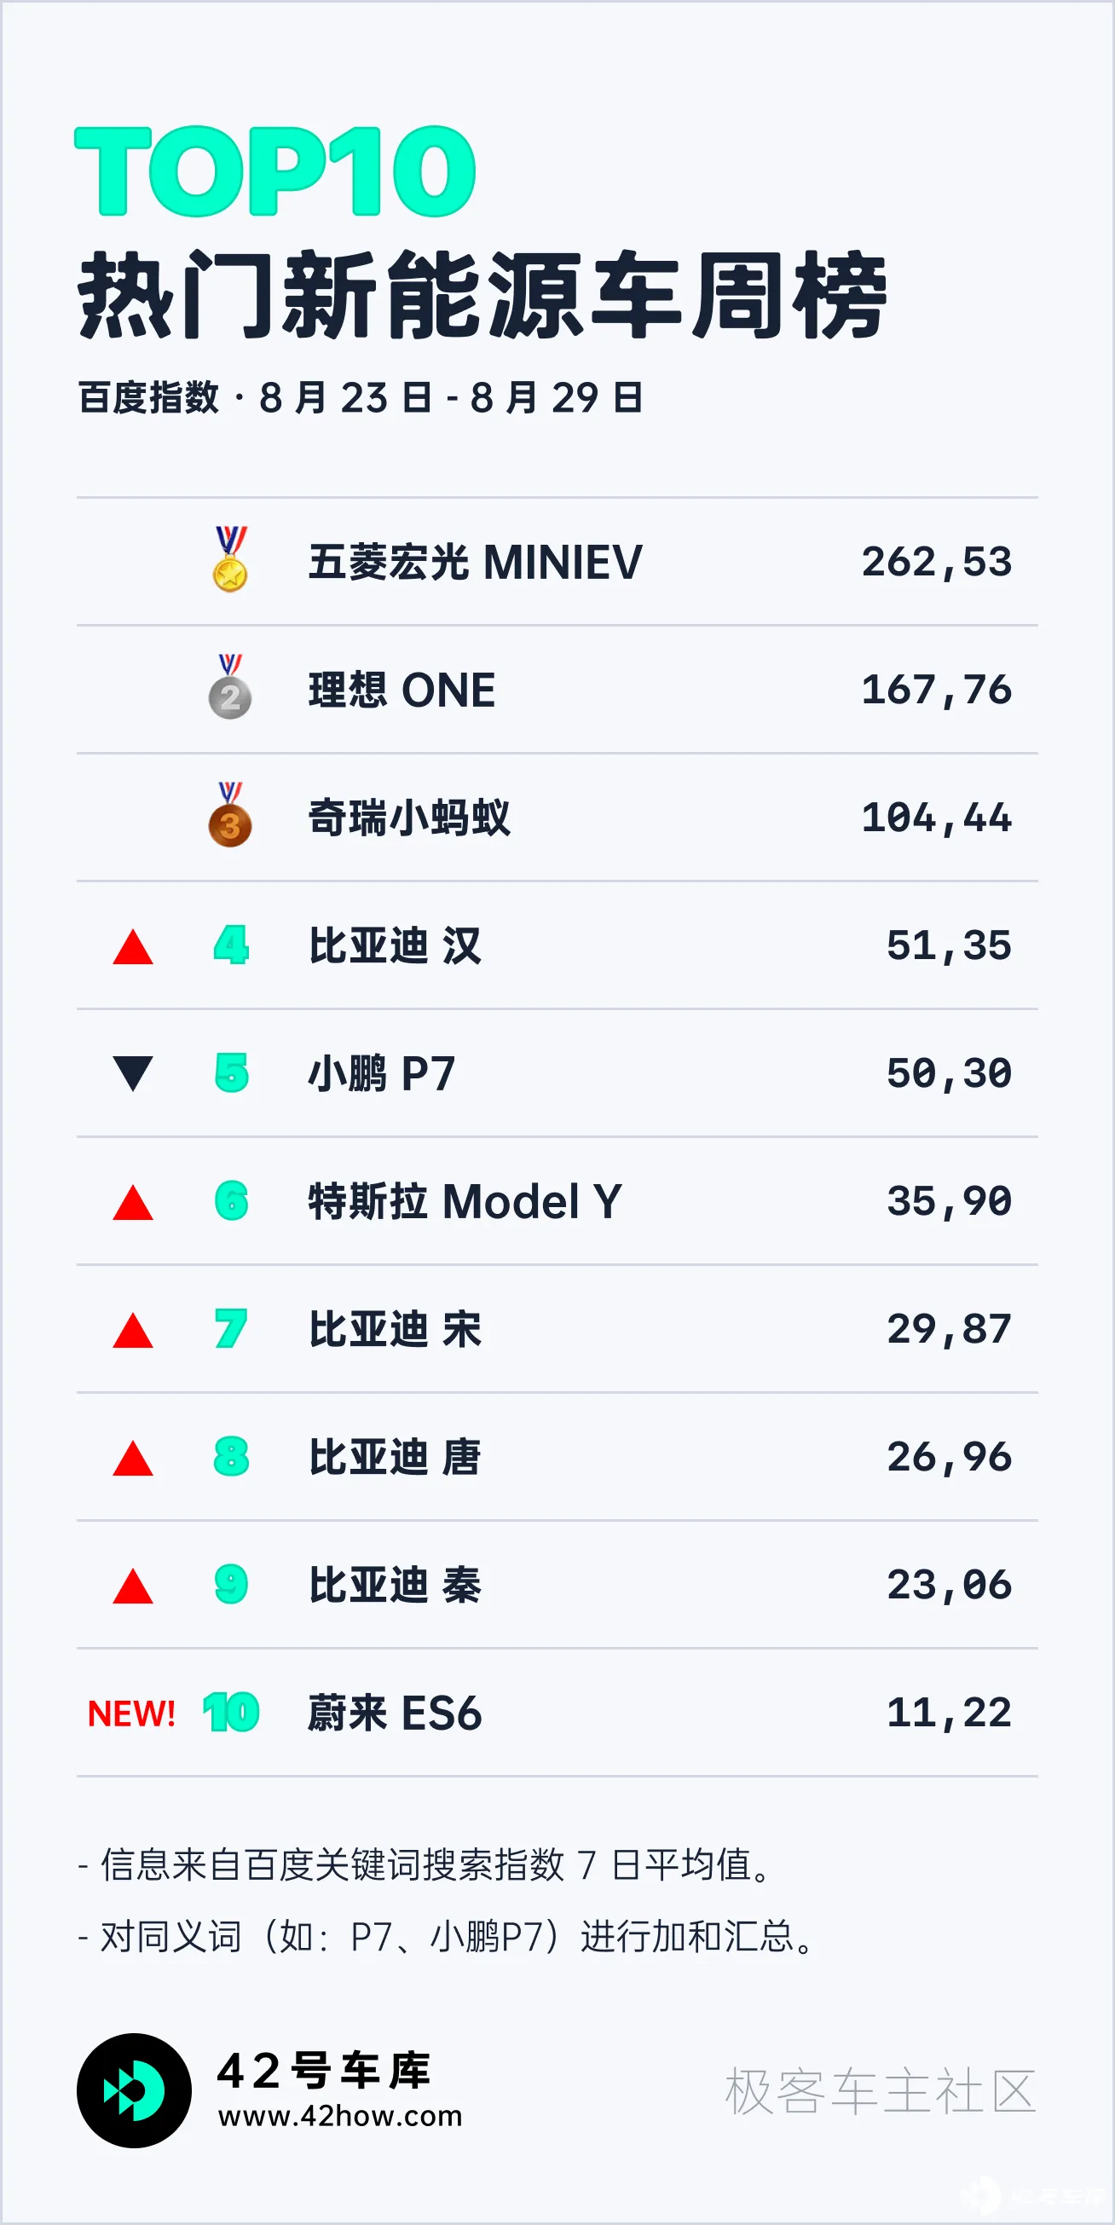
Task: Click the green TOP10 heading
Action: click(274, 170)
